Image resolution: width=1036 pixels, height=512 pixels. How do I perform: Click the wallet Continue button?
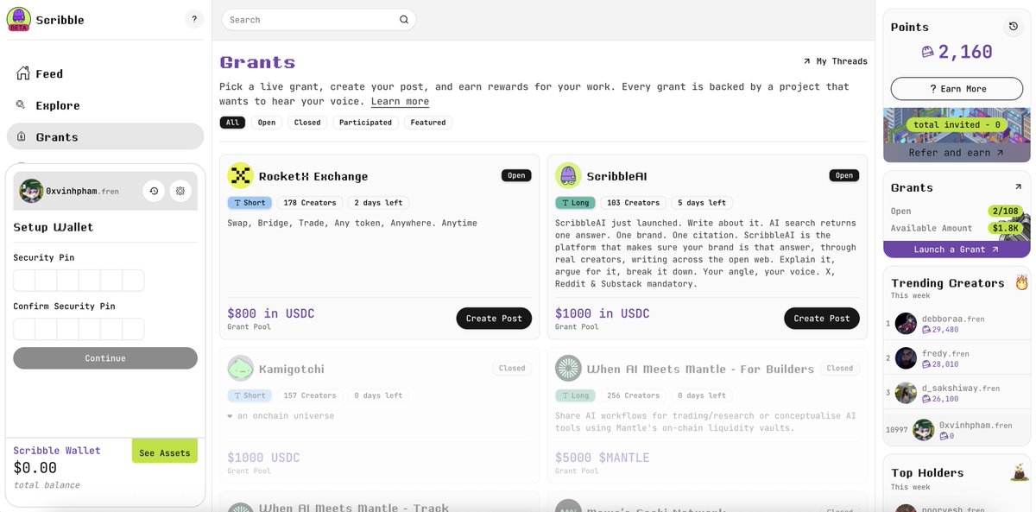click(x=105, y=357)
